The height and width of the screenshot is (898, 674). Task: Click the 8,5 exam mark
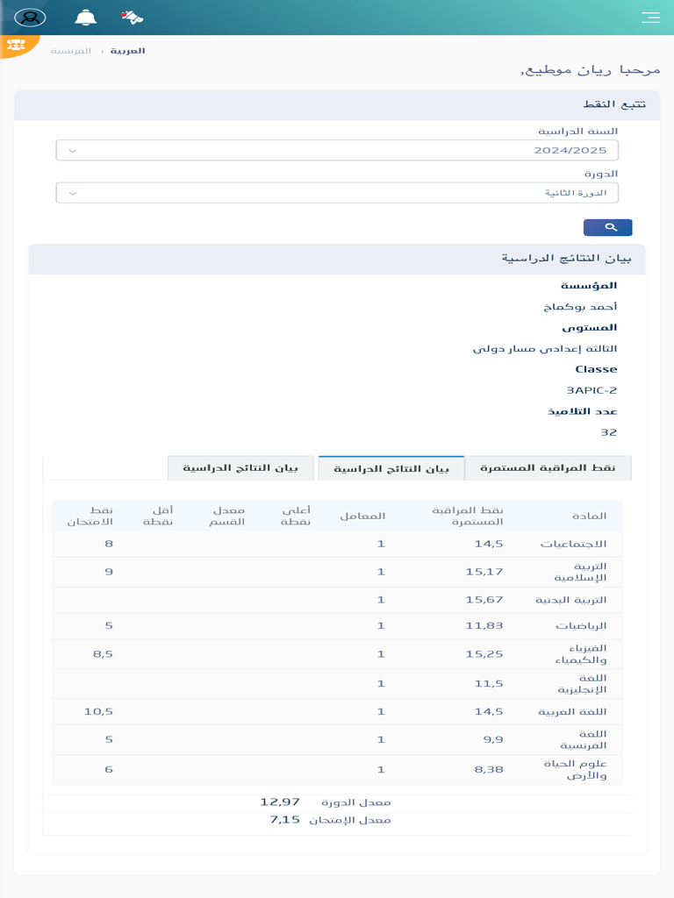pyautogui.click(x=104, y=654)
